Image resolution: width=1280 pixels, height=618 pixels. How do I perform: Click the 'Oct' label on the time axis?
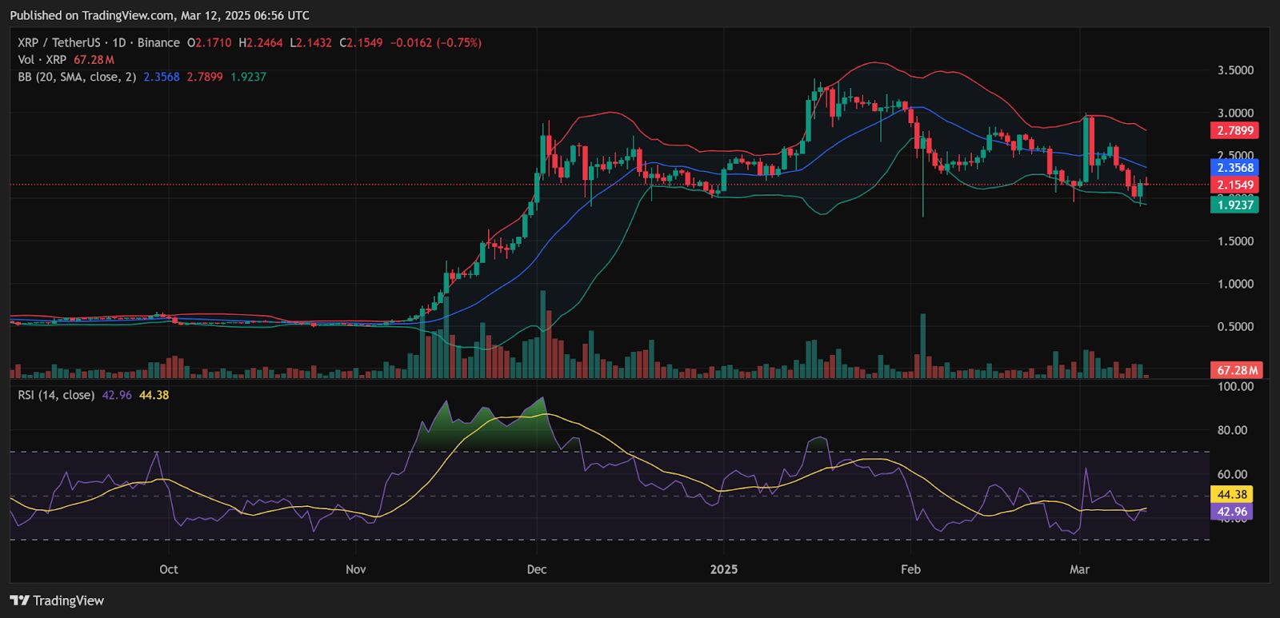pos(169,569)
